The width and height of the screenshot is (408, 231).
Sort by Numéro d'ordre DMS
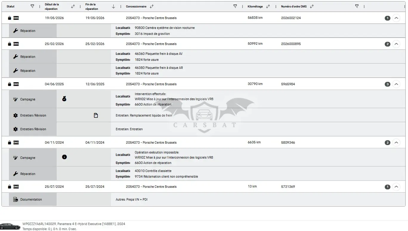click(x=312, y=6)
